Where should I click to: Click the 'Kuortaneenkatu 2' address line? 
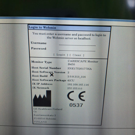pyautogui.click(x=45, y=115)
